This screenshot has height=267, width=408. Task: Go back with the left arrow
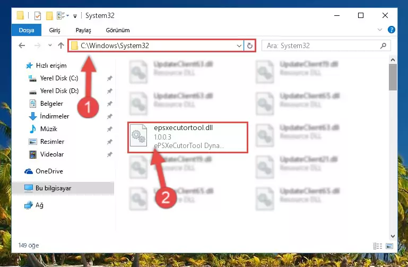pyautogui.click(x=22, y=45)
